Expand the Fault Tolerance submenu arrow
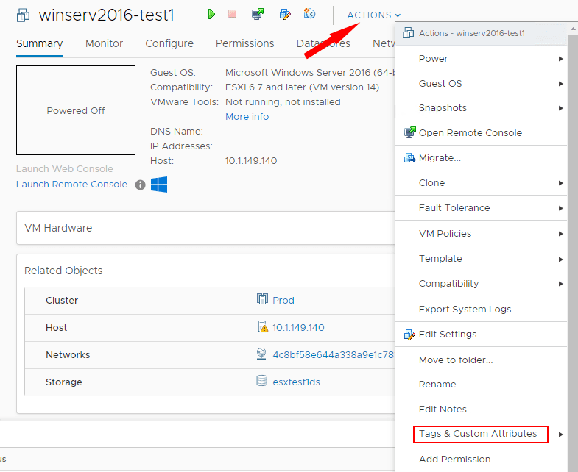This screenshot has height=472, width=578. tap(560, 208)
